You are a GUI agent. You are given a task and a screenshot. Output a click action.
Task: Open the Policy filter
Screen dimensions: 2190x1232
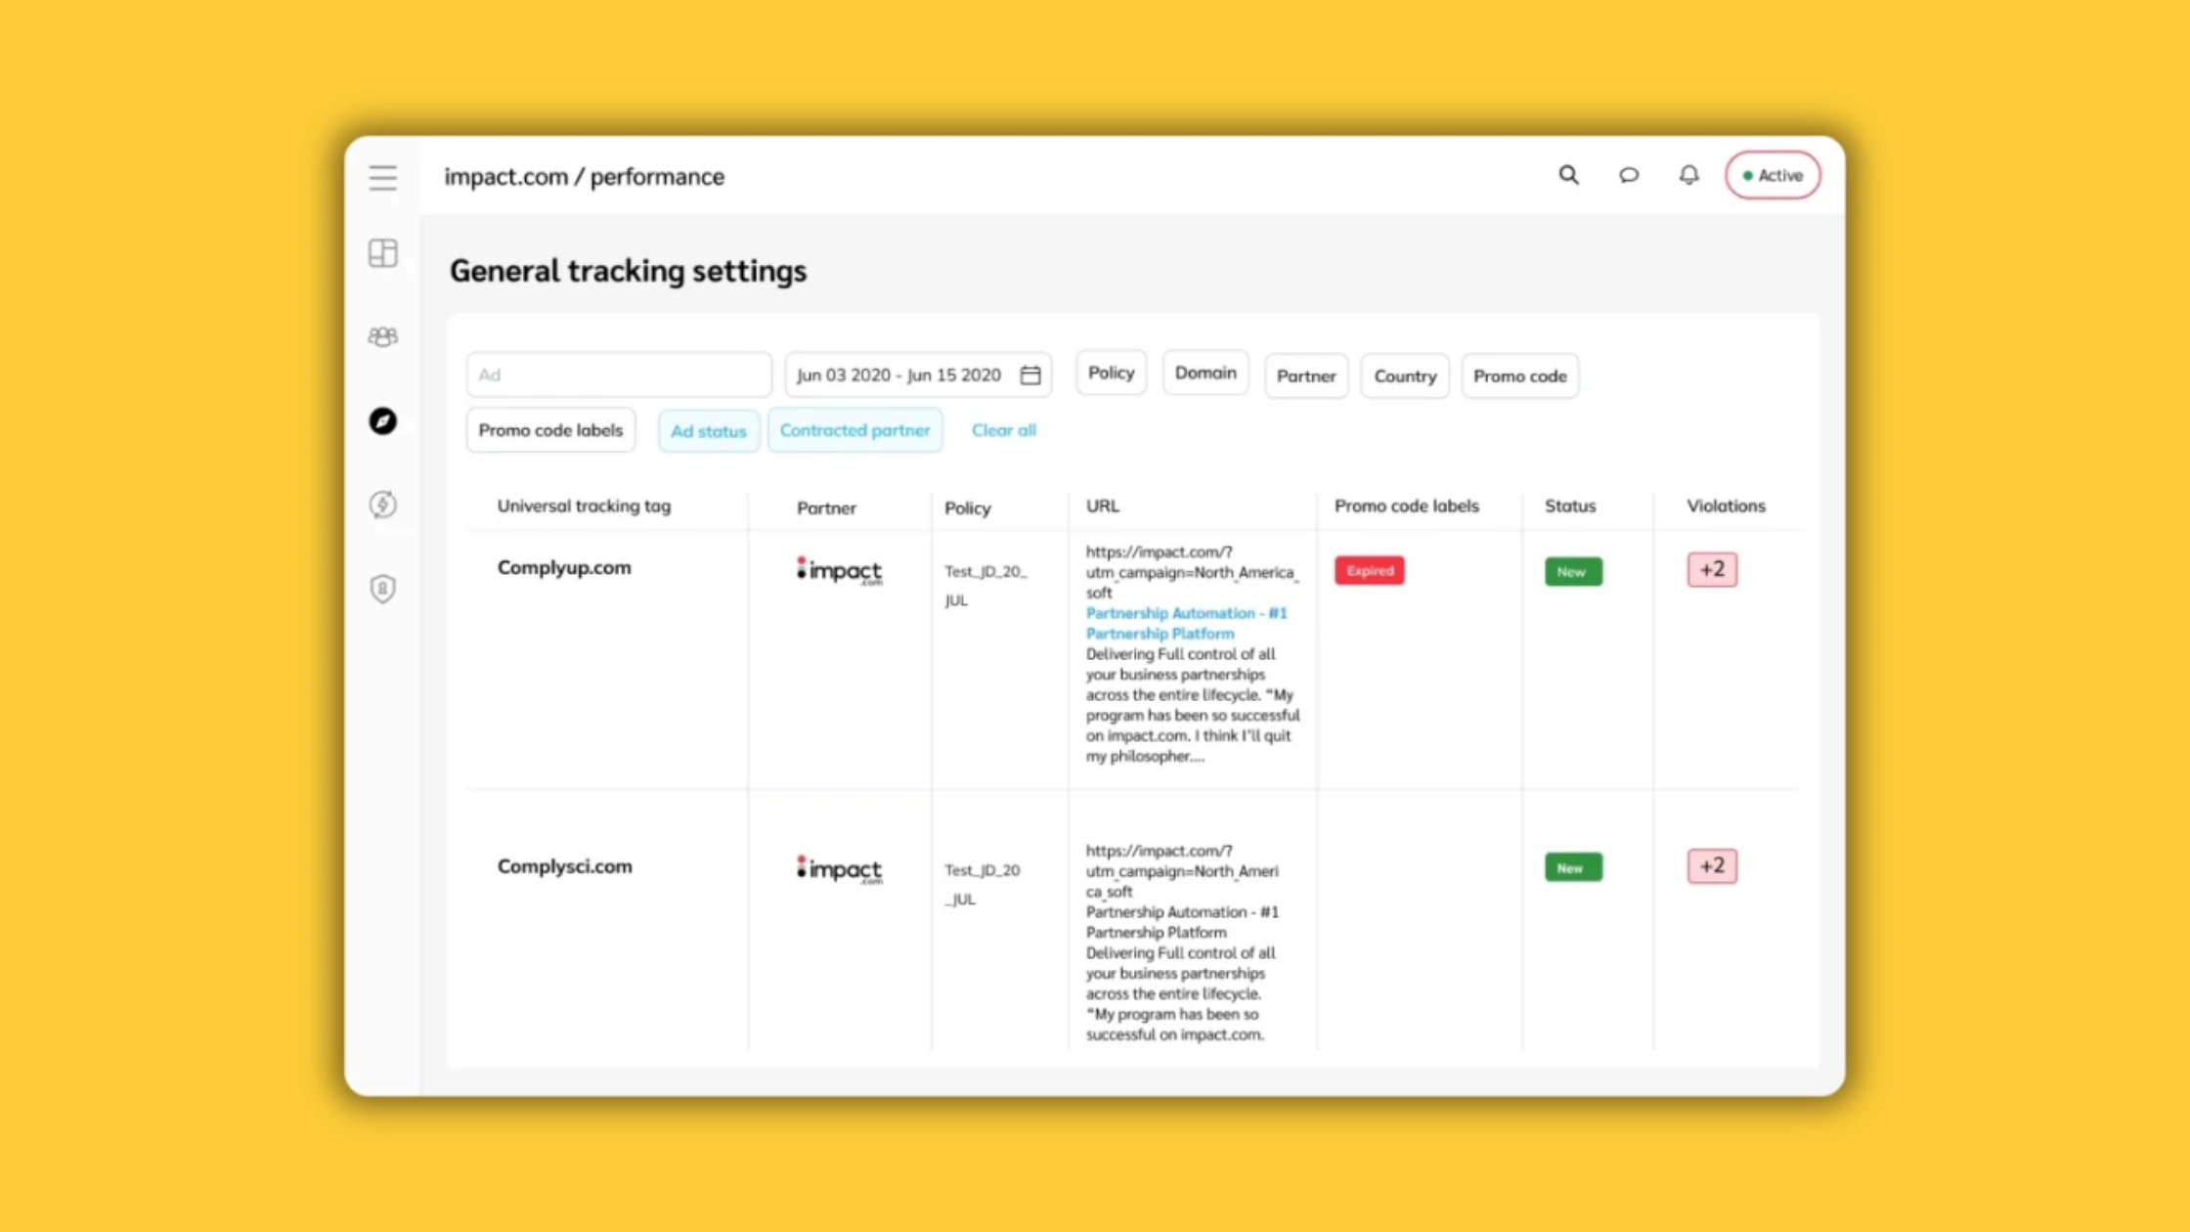[1110, 373]
